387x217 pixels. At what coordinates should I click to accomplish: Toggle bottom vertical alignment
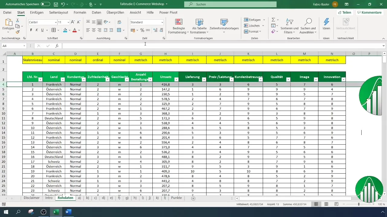[x=99, y=22]
